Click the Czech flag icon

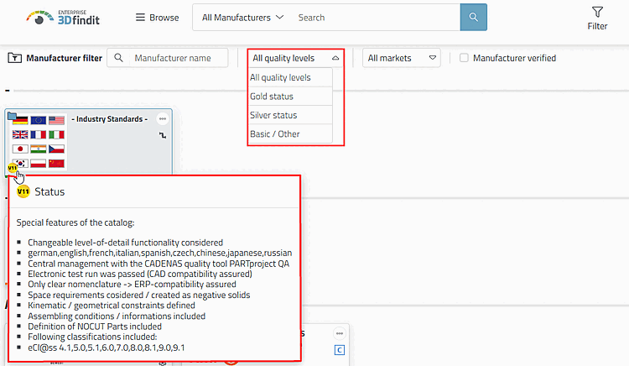click(x=56, y=149)
